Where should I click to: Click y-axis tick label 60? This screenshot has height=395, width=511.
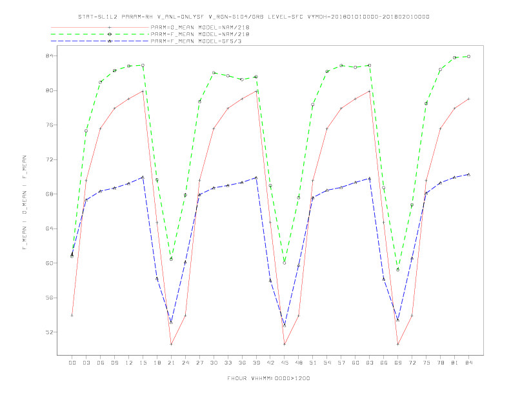click(x=49, y=263)
